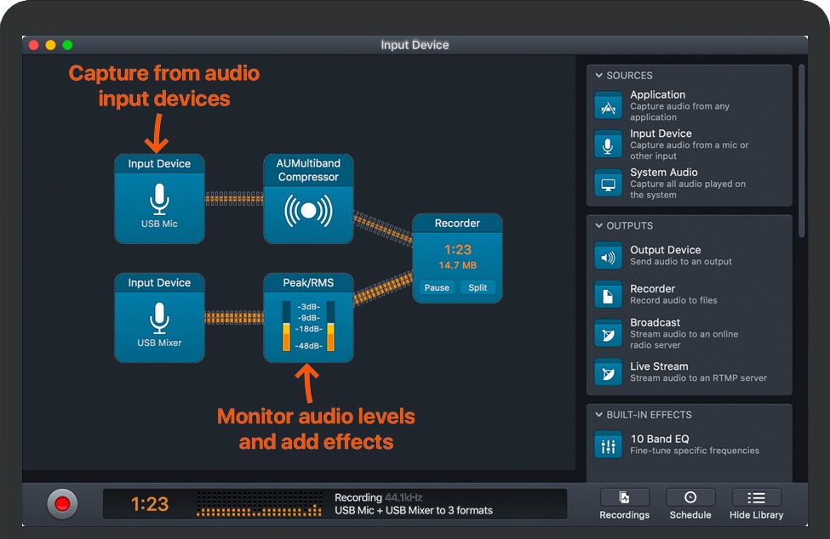
Task: Select the 10 Band EQ icon
Action: [608, 445]
